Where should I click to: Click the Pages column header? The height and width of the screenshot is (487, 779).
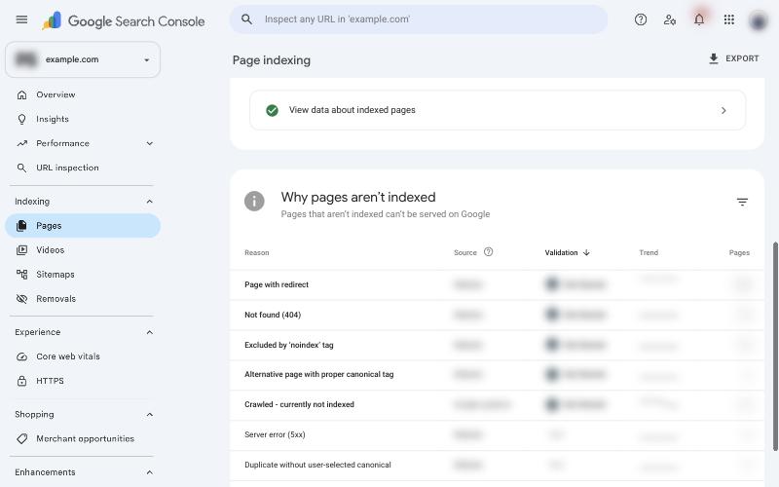pyautogui.click(x=739, y=252)
